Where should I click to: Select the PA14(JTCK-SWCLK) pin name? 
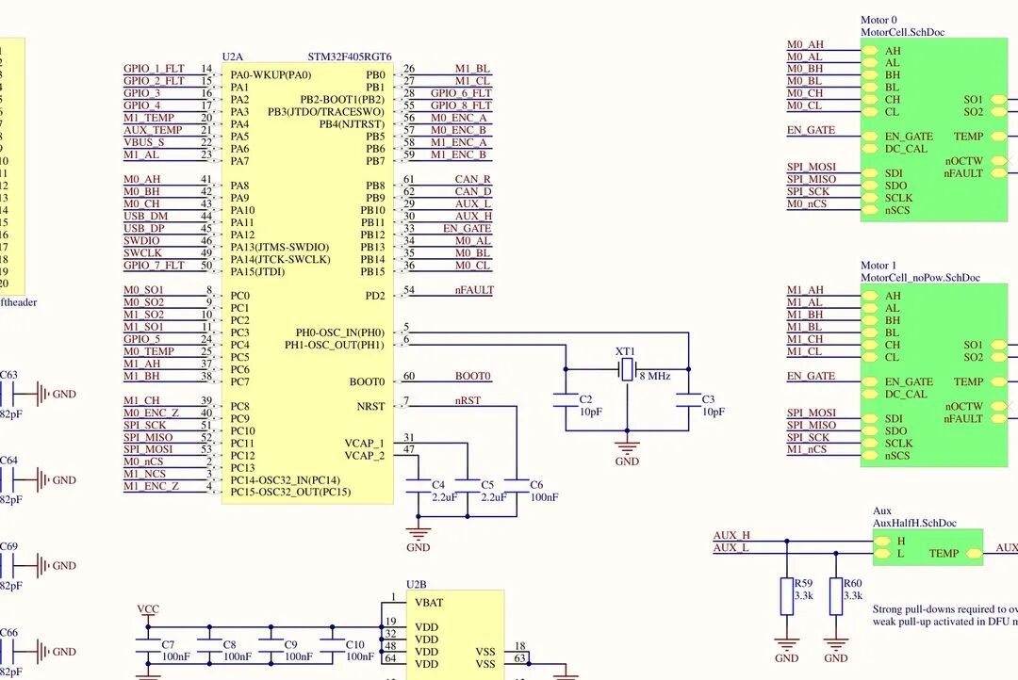click(281, 260)
